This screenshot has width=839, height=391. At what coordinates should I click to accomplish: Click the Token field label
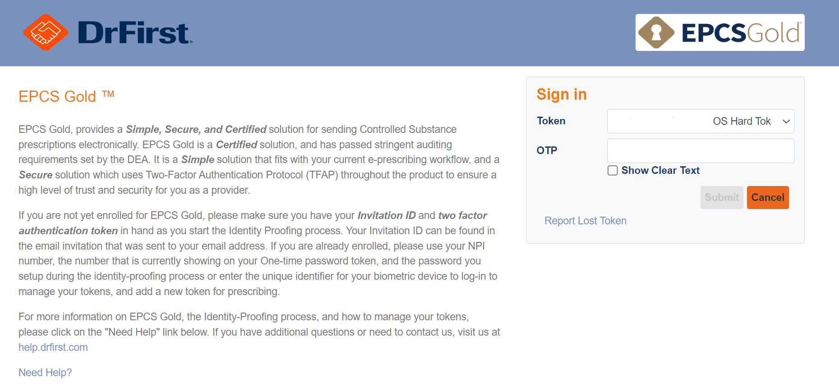pyautogui.click(x=551, y=121)
